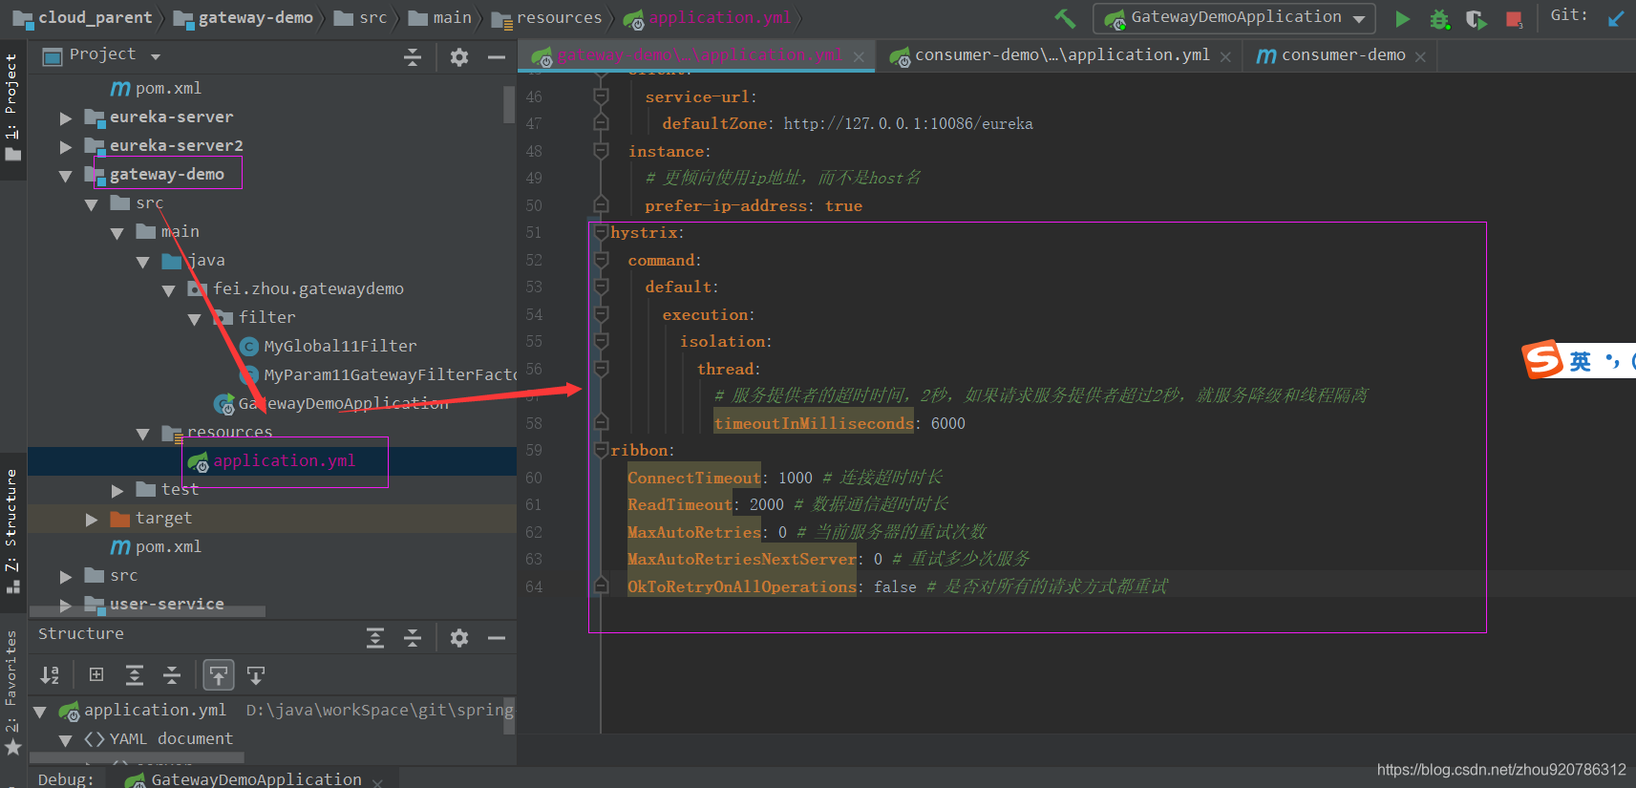Click the plus-box icon in Structure toolbar
The image size is (1636, 788).
point(96,674)
